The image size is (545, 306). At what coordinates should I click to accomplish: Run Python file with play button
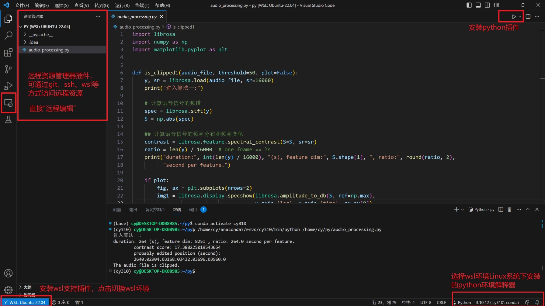[x=514, y=17]
